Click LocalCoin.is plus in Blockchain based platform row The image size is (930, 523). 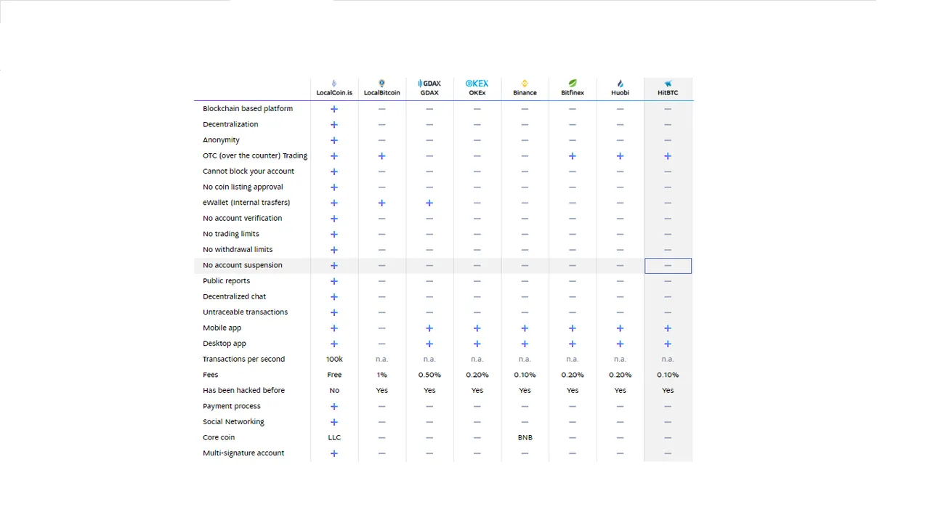click(x=334, y=109)
